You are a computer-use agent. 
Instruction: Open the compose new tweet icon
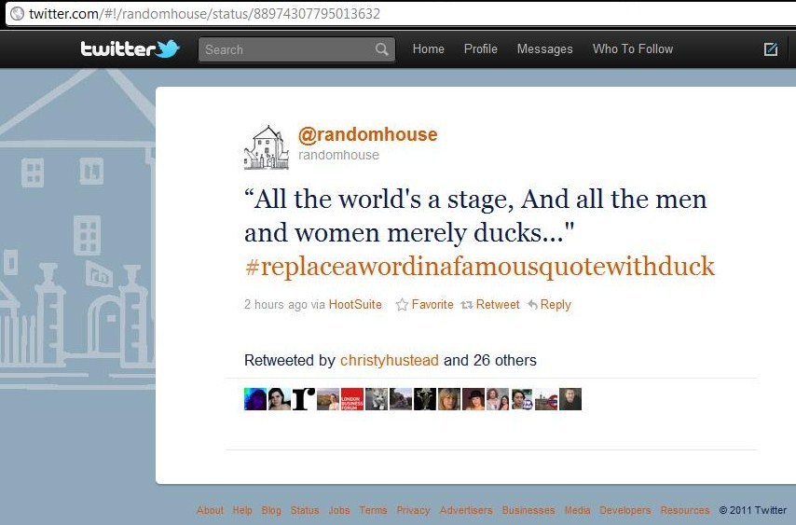771,48
